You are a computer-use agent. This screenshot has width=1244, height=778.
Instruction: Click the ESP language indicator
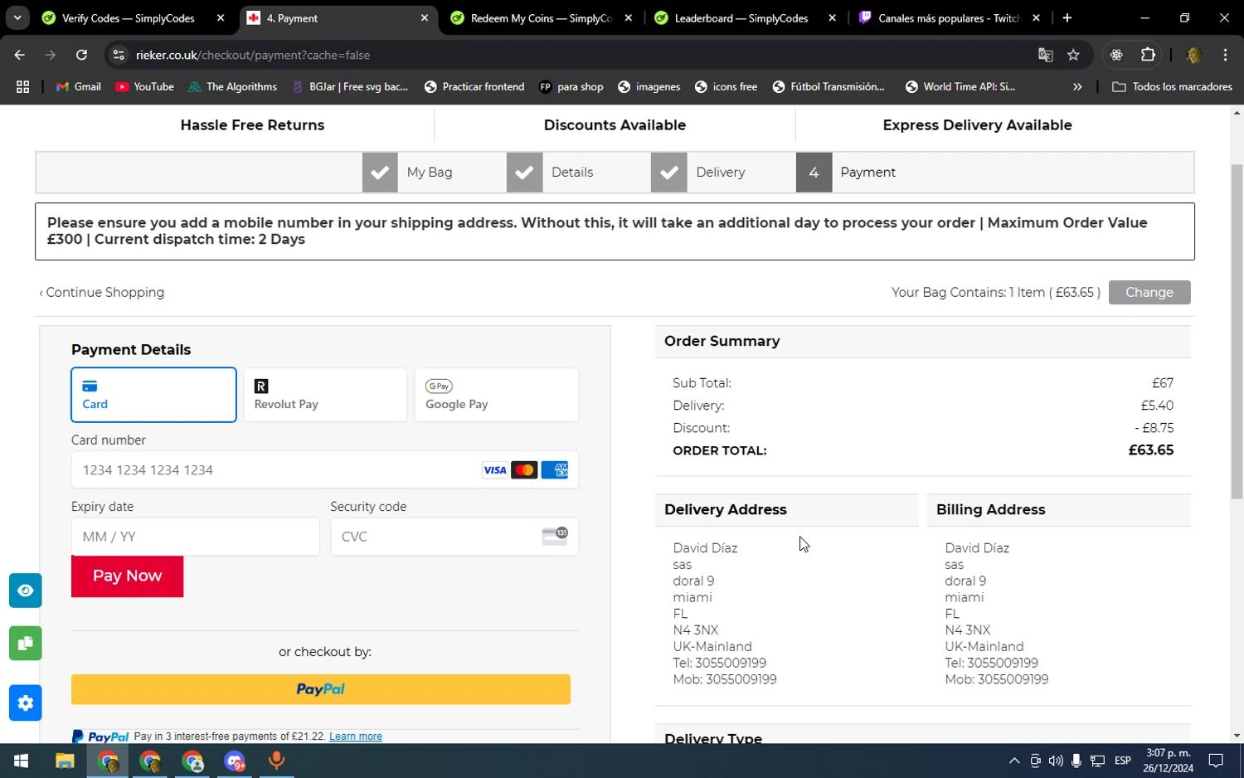point(1123,761)
